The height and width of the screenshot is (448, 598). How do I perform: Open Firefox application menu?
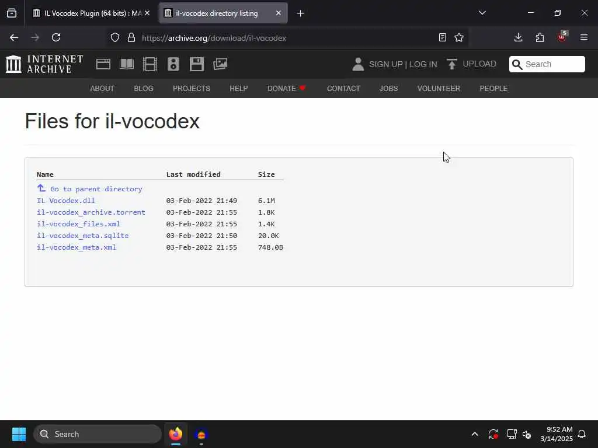pos(583,37)
